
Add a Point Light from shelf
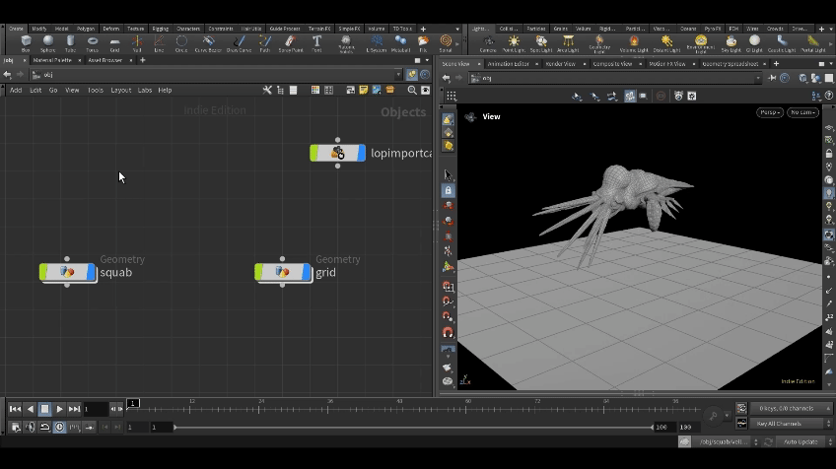click(x=514, y=43)
